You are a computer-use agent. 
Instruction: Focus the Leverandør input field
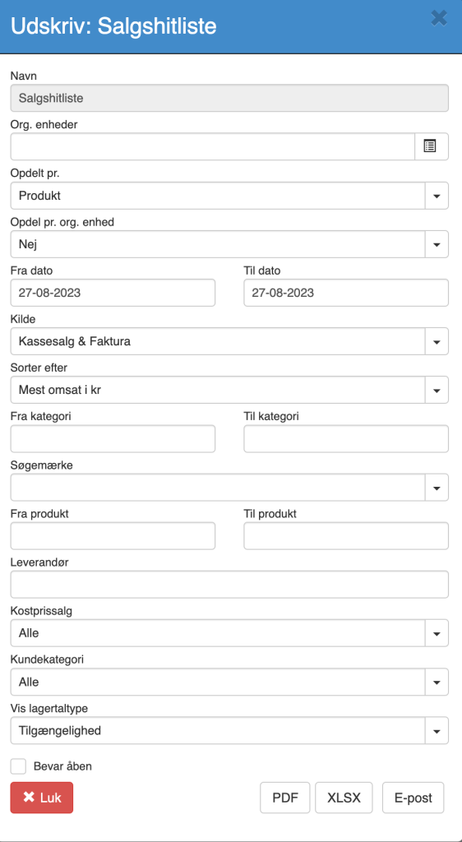coord(229,585)
